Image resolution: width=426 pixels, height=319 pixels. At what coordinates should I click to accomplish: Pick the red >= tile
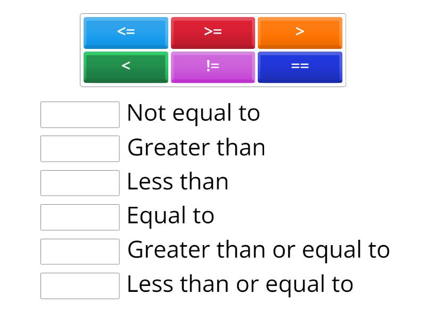click(212, 32)
